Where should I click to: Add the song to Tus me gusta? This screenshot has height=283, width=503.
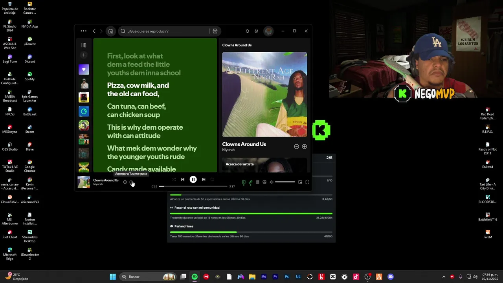[132, 182]
